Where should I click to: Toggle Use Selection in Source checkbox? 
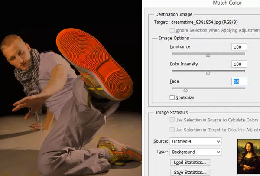(172, 120)
